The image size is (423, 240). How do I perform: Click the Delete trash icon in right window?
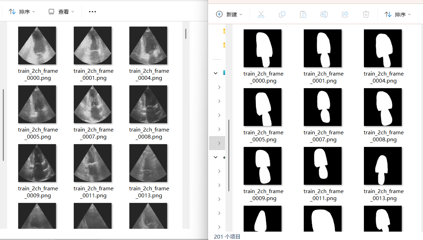[366, 14]
